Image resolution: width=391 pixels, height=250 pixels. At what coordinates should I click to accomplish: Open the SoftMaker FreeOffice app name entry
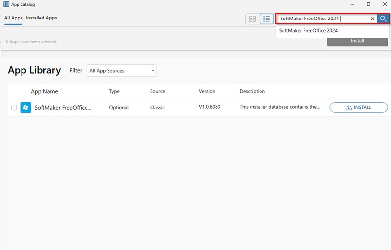click(63, 108)
